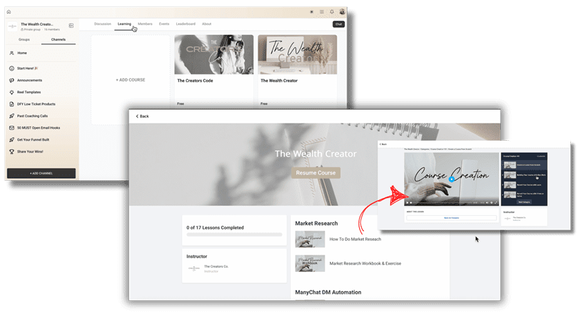Select the Learning tab

coord(124,24)
